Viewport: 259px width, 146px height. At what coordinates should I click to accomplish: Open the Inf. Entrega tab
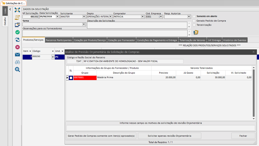214,40
